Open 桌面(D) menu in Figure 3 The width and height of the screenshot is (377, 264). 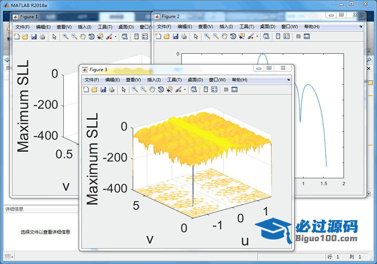pos(195,80)
